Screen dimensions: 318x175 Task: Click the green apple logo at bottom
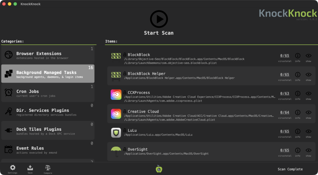[x=159, y=169]
